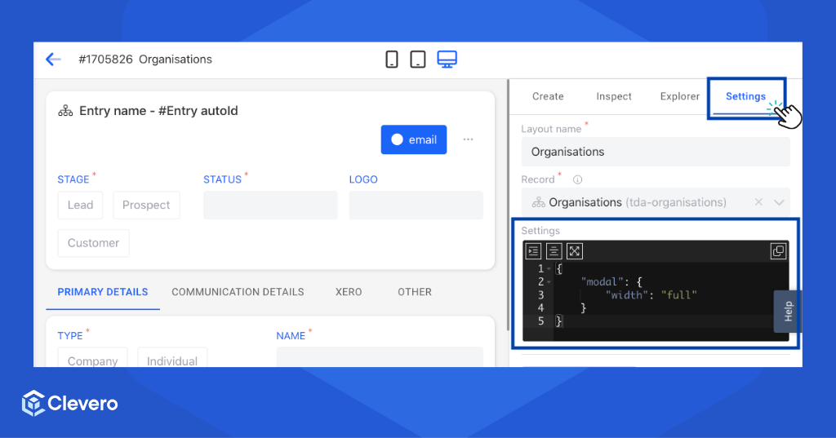Expand the Record dropdown chevron
The height and width of the screenshot is (438, 836).
point(779,202)
